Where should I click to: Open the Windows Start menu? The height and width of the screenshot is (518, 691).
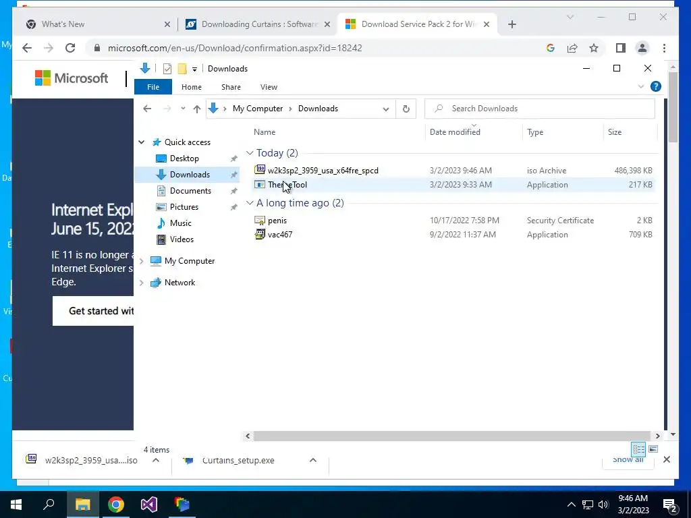(x=16, y=505)
